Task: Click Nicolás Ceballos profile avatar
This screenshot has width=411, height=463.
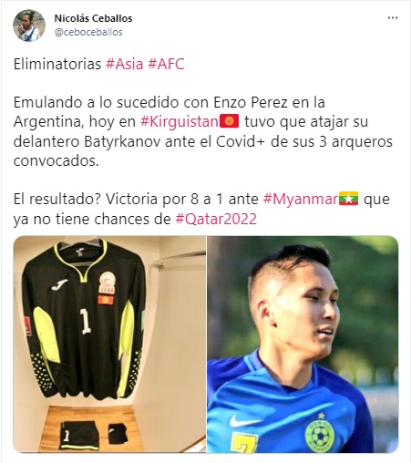Action: point(29,26)
